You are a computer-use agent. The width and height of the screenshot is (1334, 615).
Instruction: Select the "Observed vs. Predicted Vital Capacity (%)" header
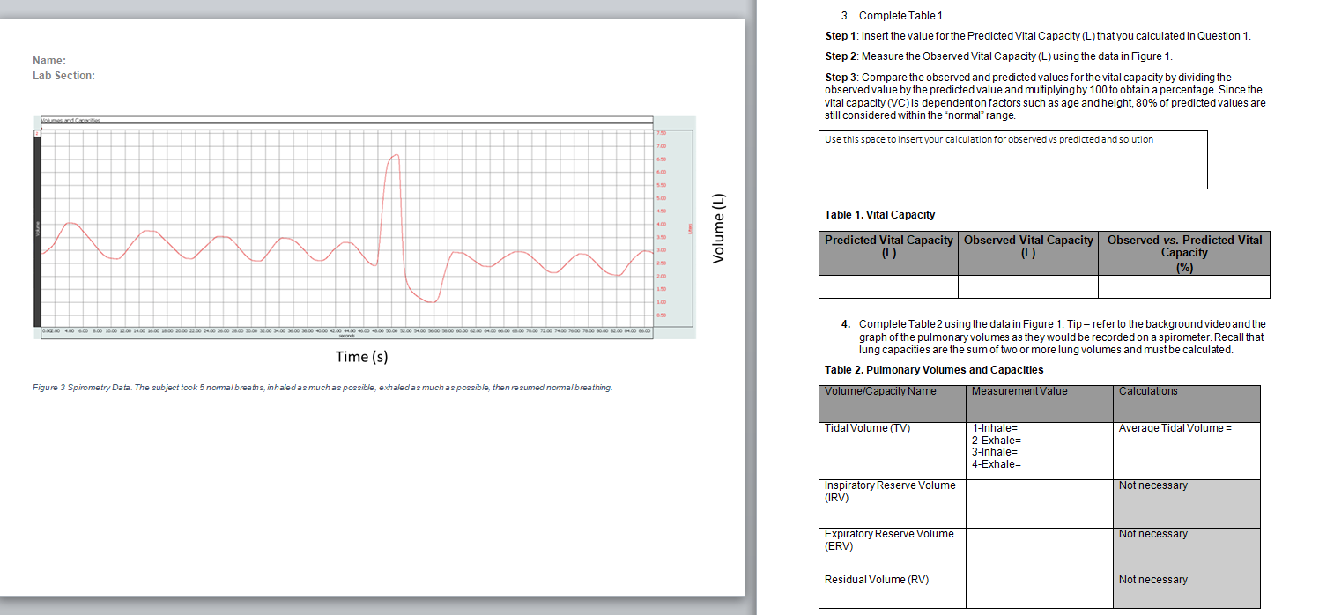[1183, 253]
